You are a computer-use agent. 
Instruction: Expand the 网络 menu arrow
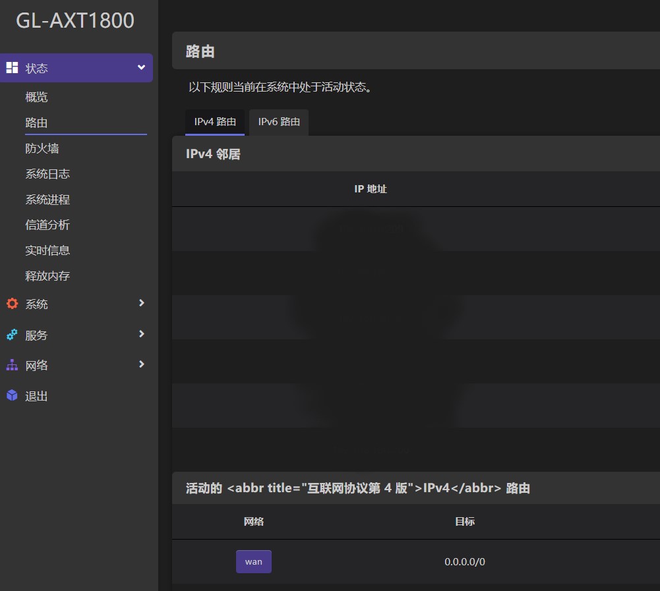[x=141, y=364]
